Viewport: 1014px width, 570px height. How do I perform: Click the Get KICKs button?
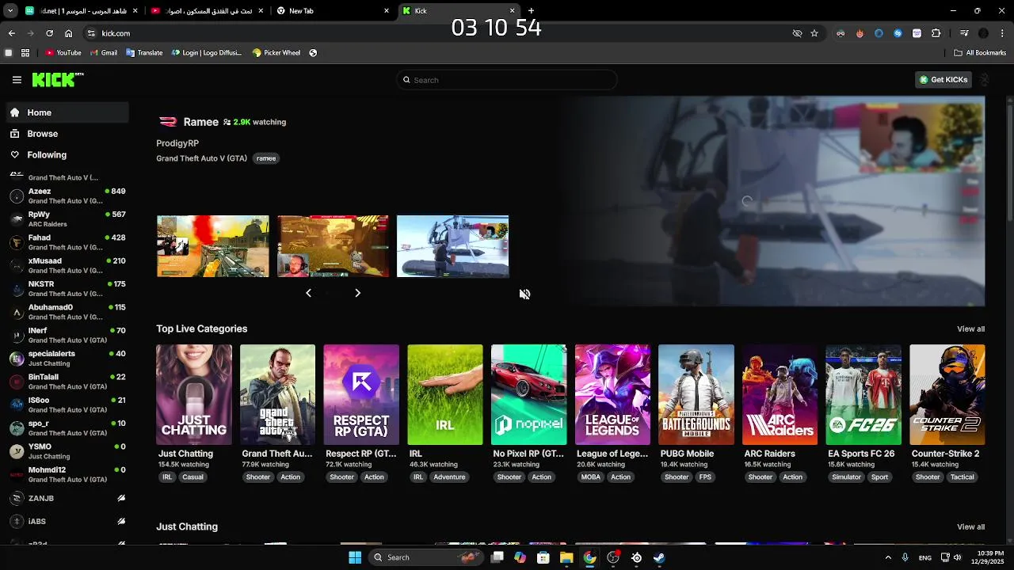pyautogui.click(x=943, y=80)
